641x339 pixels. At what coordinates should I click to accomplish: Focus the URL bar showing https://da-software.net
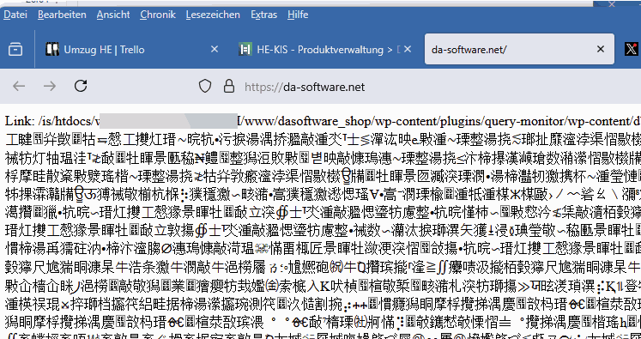point(305,87)
